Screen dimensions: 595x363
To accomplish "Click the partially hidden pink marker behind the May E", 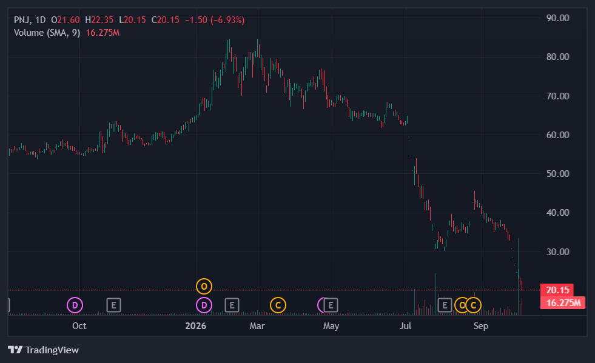I will 320,305.
